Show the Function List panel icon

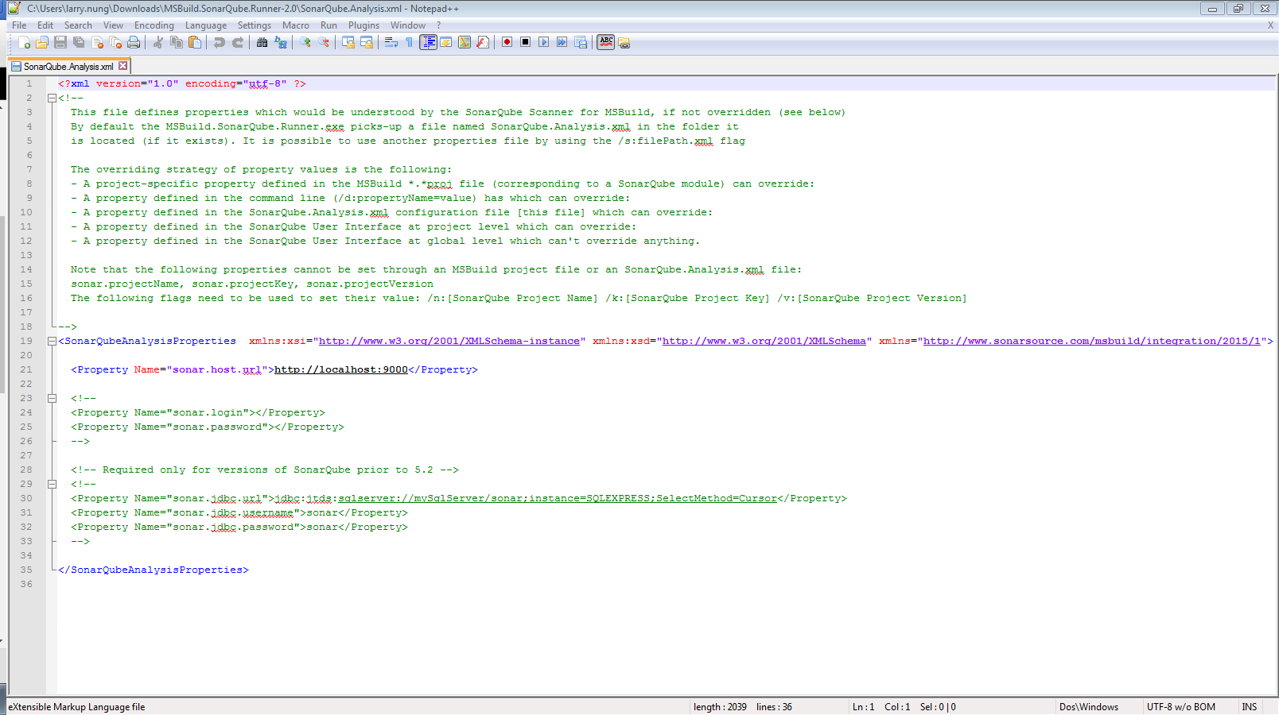coord(483,42)
